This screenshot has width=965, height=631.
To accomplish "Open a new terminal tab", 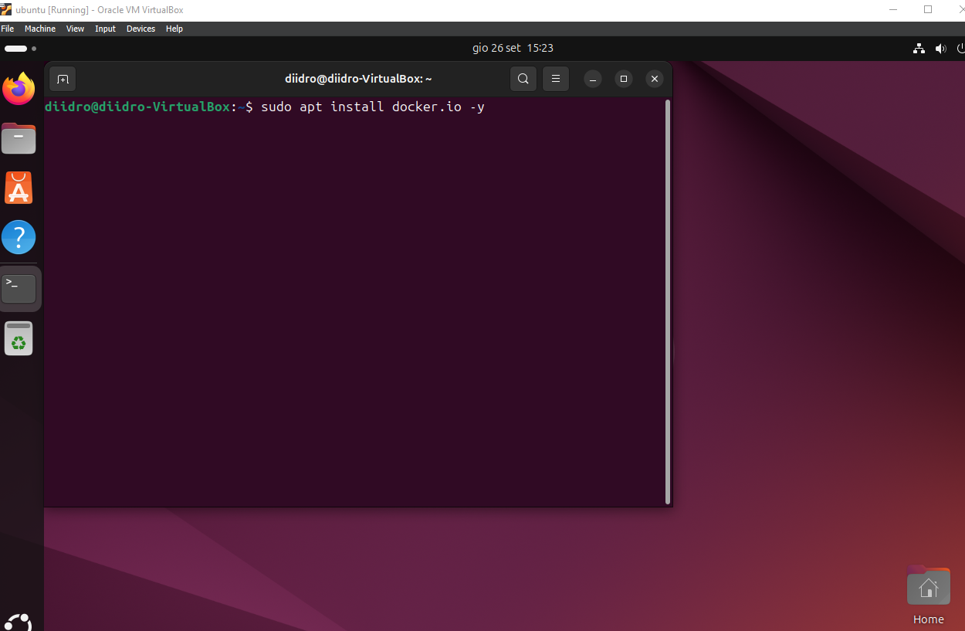I will (x=63, y=78).
